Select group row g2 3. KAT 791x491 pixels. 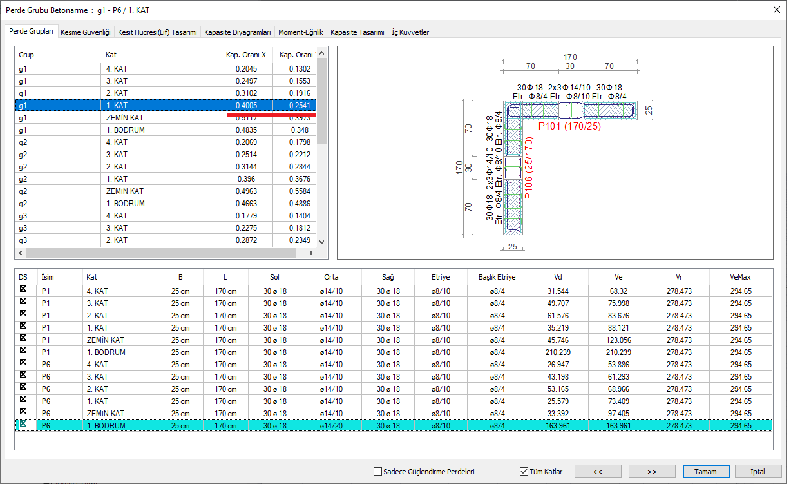tap(166, 154)
